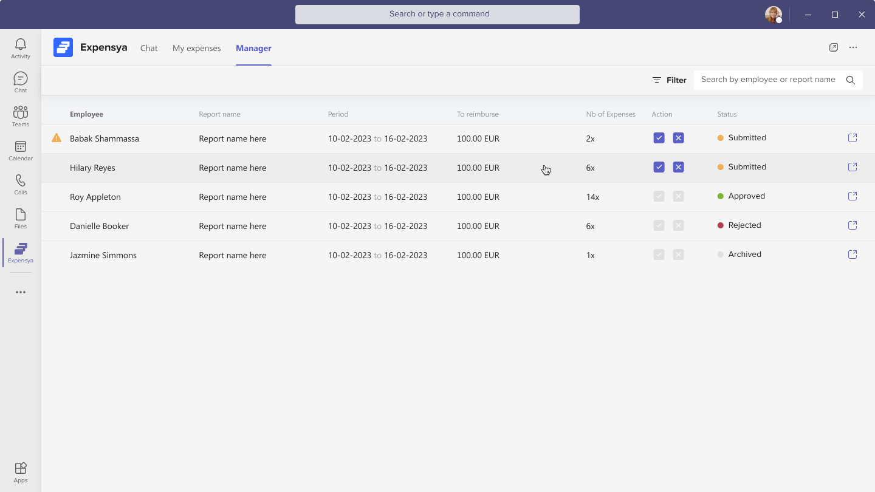Open Babak Shammassa's report in new window
The image size is (875, 492).
852,138
